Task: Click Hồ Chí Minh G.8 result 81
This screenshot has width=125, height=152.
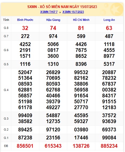Action: coord(81,28)
